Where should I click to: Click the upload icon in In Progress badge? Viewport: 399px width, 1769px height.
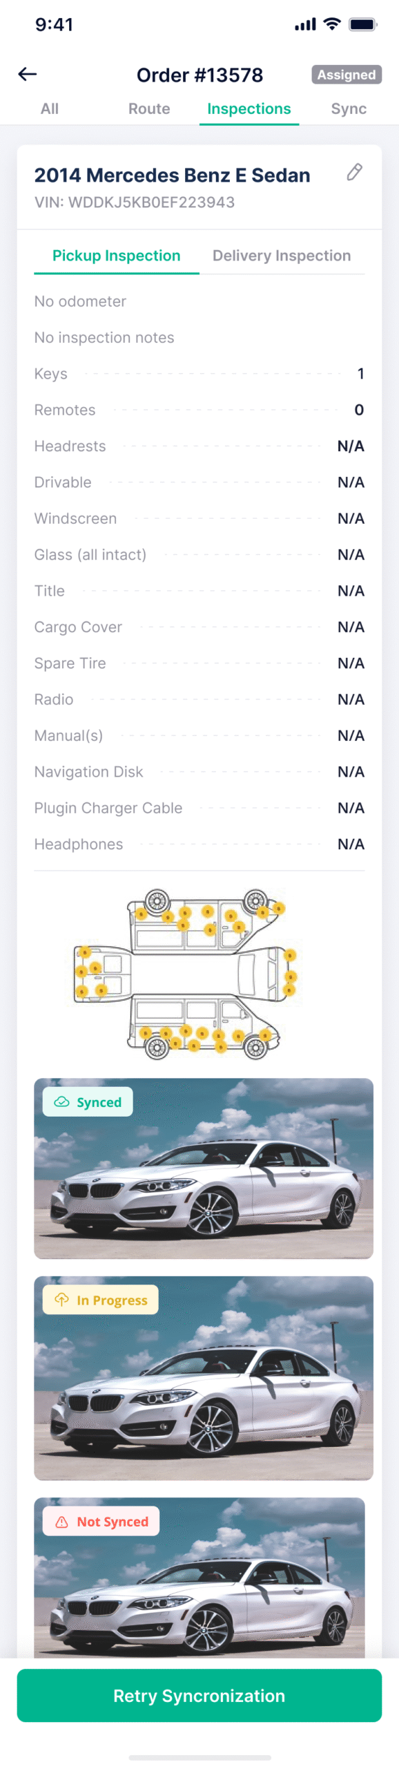pos(61,1299)
